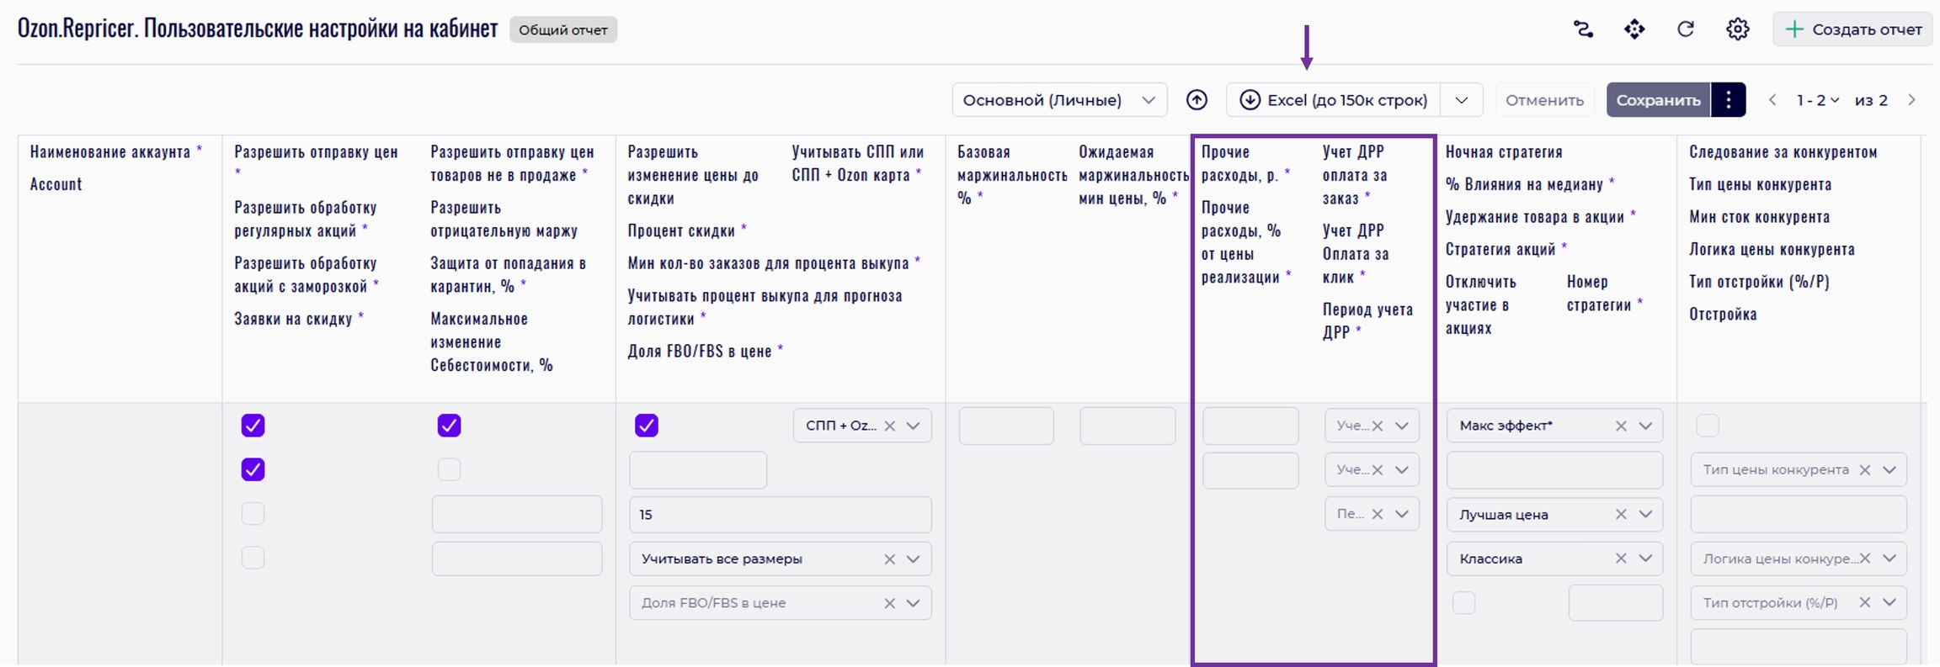The height and width of the screenshot is (667, 1940).
Task: Click the route/connections icon in top toolbar
Action: [x=1583, y=29]
